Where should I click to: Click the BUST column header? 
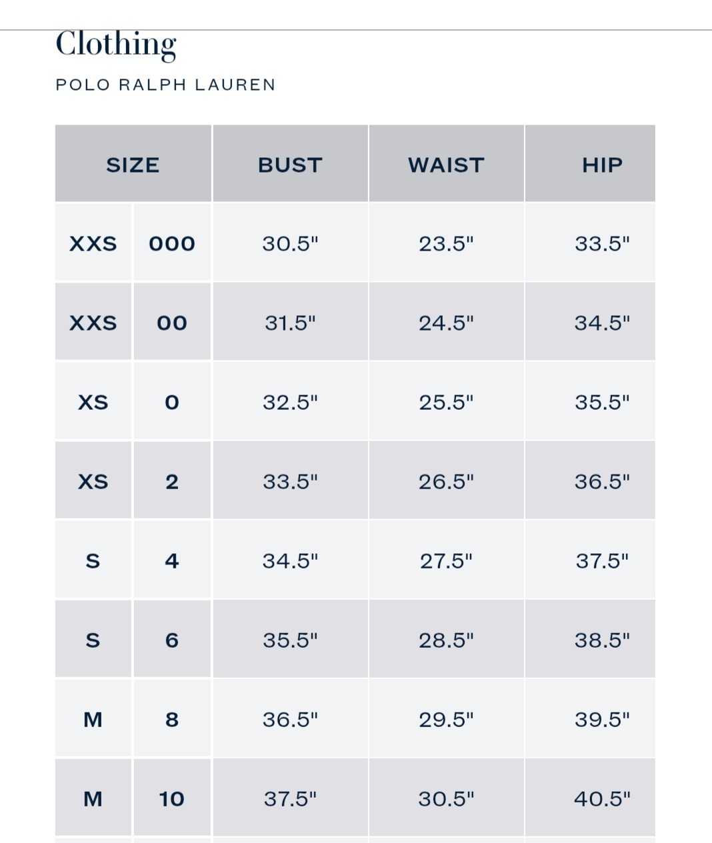(290, 165)
